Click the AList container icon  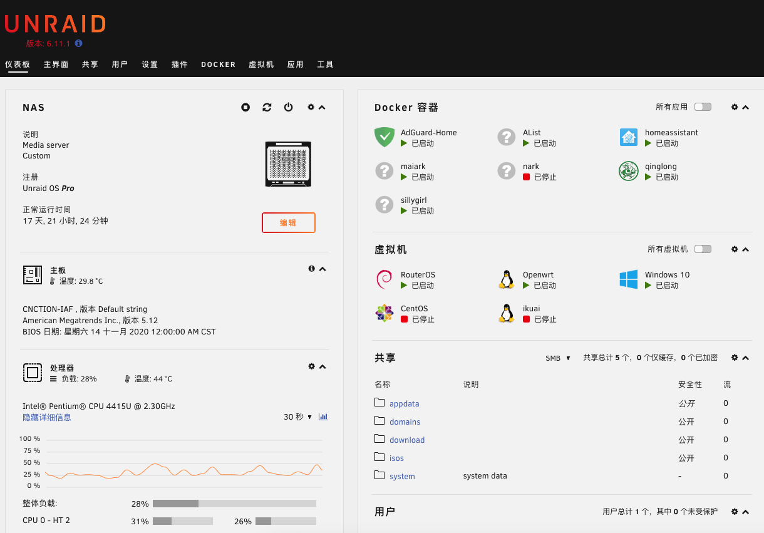click(x=506, y=137)
